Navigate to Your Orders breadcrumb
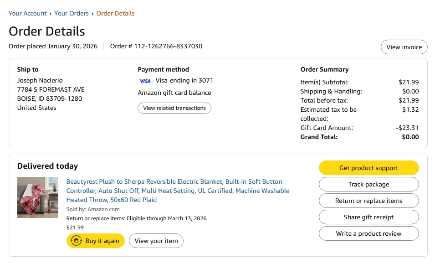The height and width of the screenshot is (264, 435). [72, 13]
